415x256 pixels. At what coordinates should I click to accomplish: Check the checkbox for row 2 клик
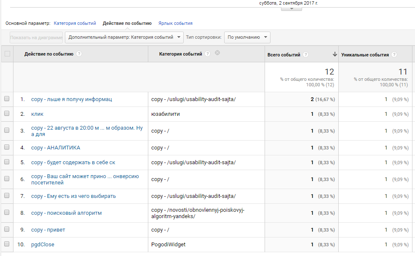pos(7,113)
